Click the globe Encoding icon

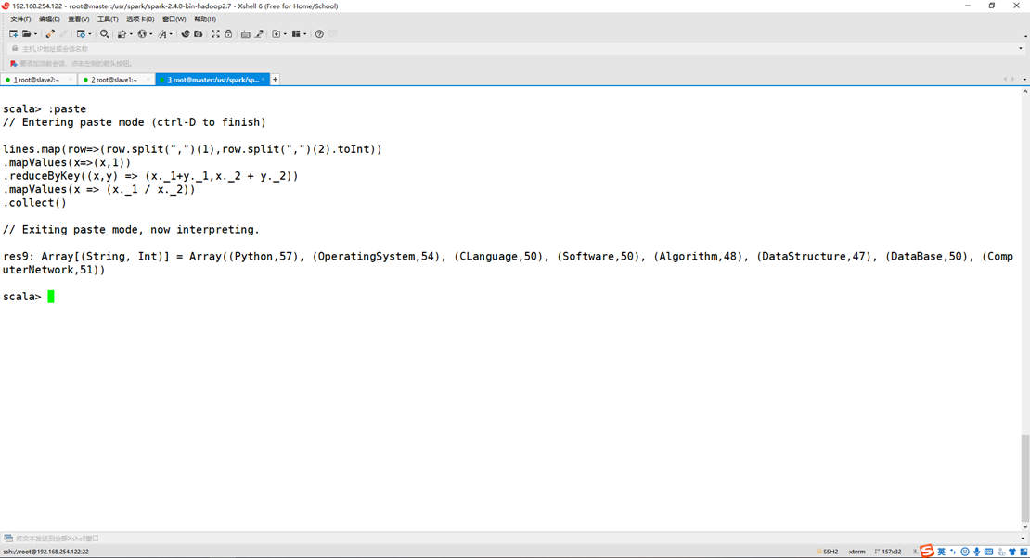(x=142, y=34)
